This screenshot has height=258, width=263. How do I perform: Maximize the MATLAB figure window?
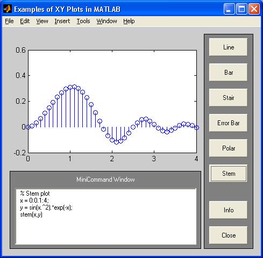241,9
